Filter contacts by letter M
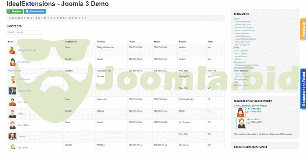306x161 pixels. tap(45, 18)
